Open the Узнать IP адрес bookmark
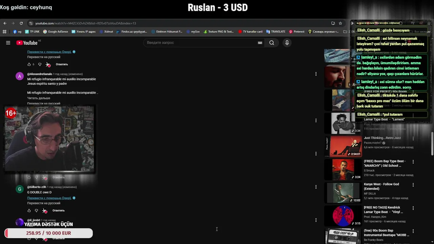Image resolution: width=434 pixels, height=244 pixels. click(x=84, y=32)
